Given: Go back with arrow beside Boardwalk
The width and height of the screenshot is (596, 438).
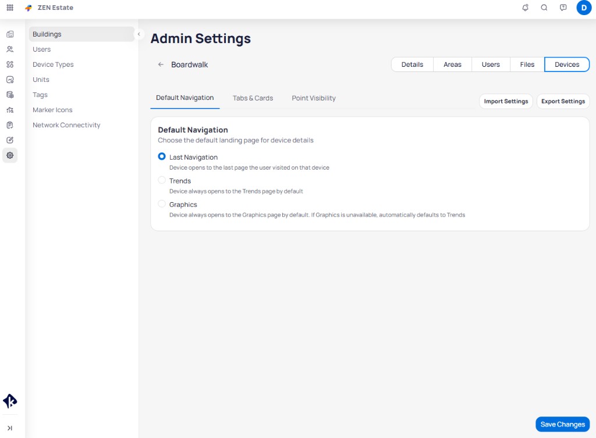Looking at the screenshot, I should click(x=161, y=64).
